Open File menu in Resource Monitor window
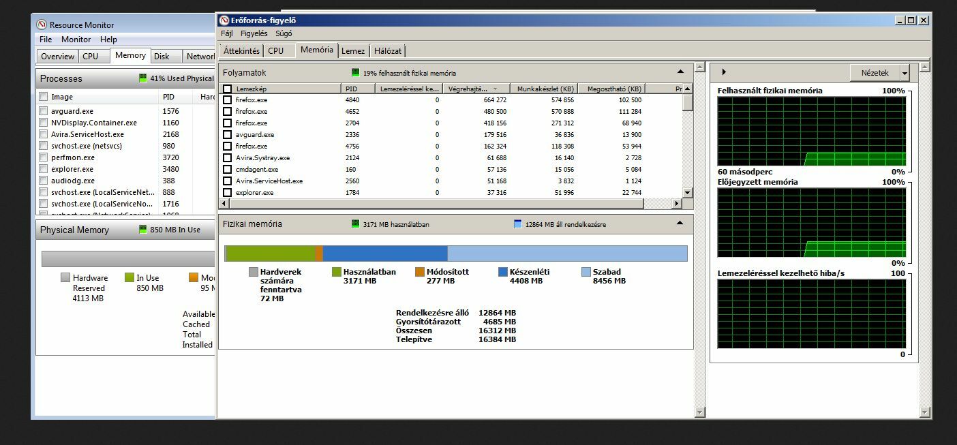Viewport: 957px width, 445px height. pyautogui.click(x=46, y=40)
